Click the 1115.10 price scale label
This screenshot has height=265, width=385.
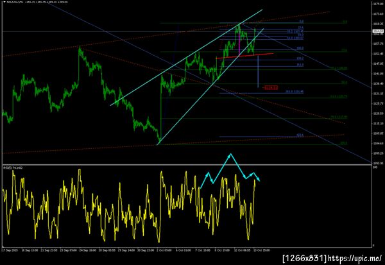coord(378,124)
